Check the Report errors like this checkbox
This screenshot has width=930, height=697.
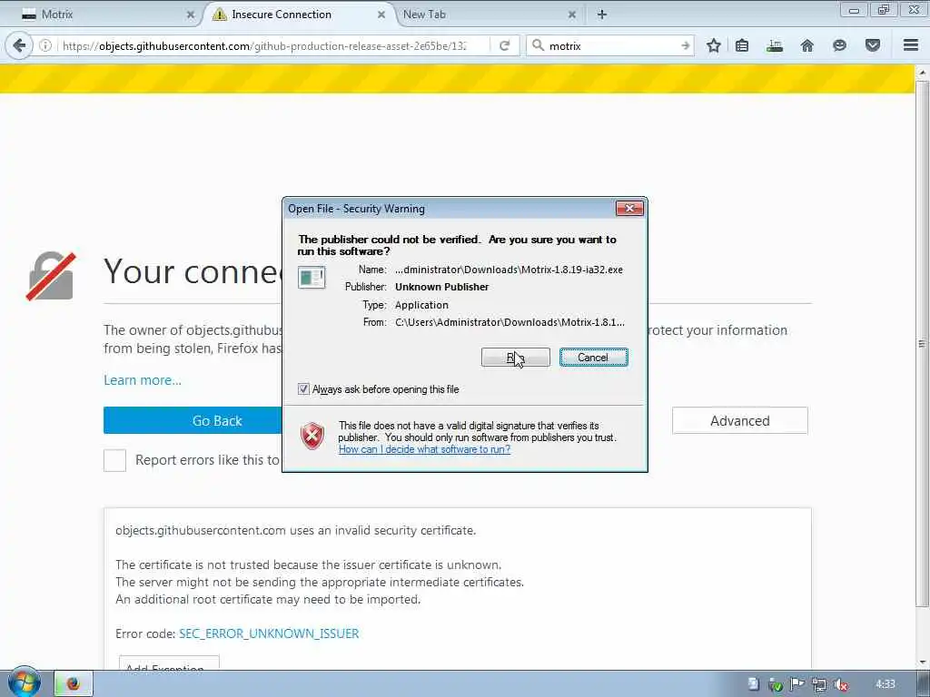(x=115, y=460)
